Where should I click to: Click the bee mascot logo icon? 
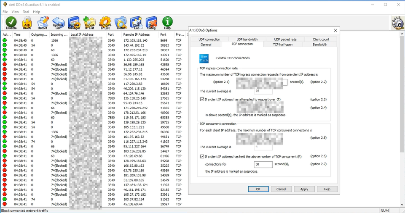click(x=398, y=23)
